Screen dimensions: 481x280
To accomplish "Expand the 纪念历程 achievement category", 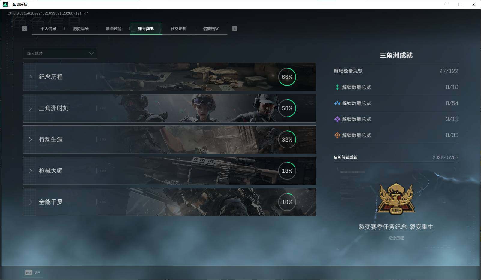I will [169, 77].
